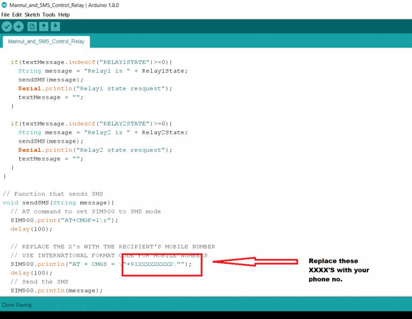Click the Arduino logo in the title bar

point(5,5)
